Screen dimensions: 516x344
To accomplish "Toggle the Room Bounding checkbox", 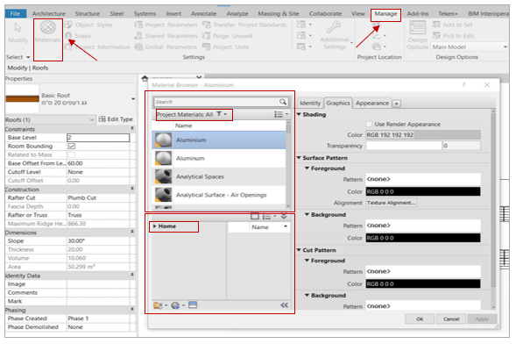I will pos(72,146).
